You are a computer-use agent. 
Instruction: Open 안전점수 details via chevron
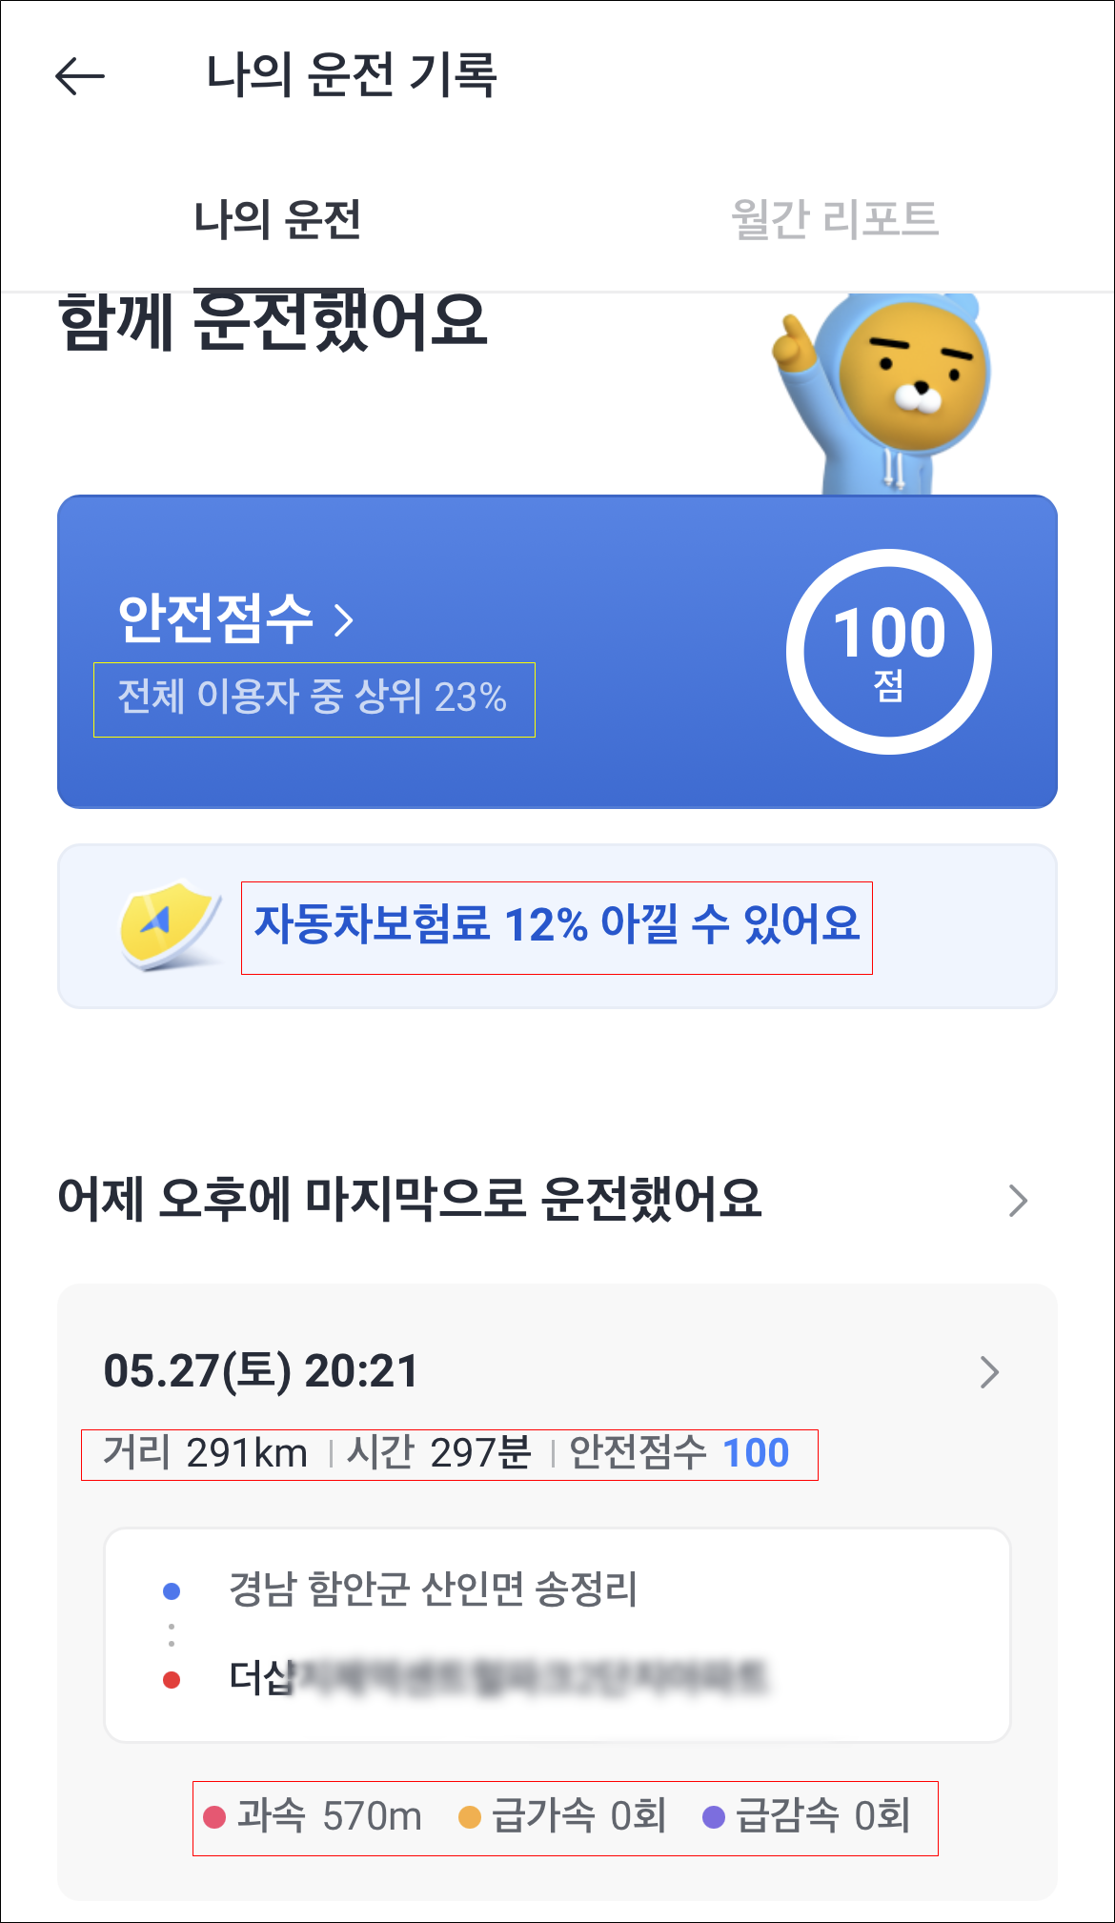(344, 620)
